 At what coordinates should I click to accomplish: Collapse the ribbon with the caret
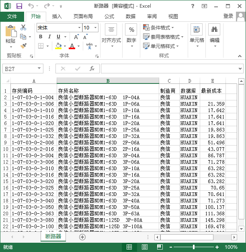(x=240, y=56)
